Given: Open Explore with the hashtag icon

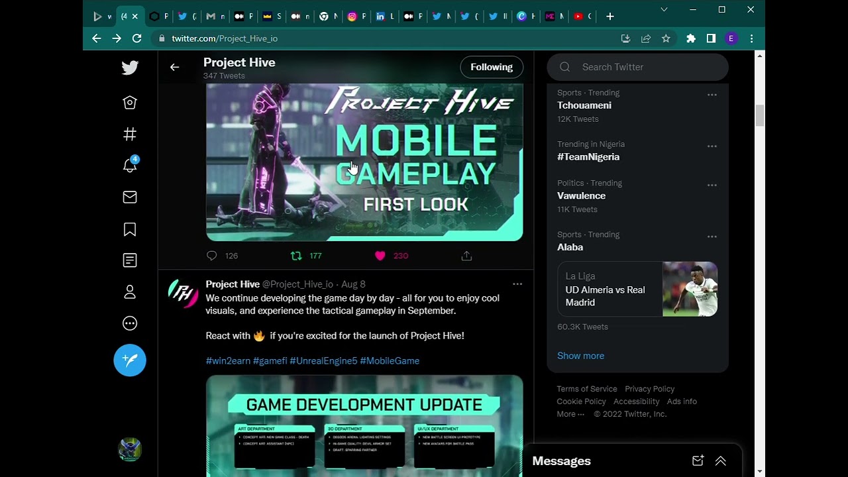Looking at the screenshot, I should click(130, 134).
